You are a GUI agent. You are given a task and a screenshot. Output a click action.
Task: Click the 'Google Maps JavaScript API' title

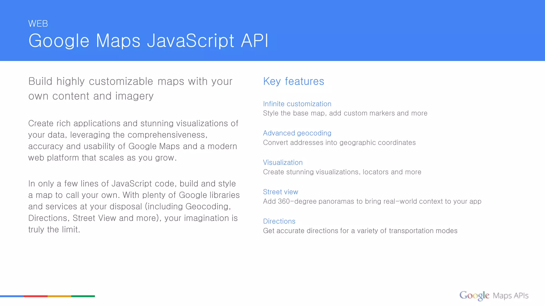[148, 41]
